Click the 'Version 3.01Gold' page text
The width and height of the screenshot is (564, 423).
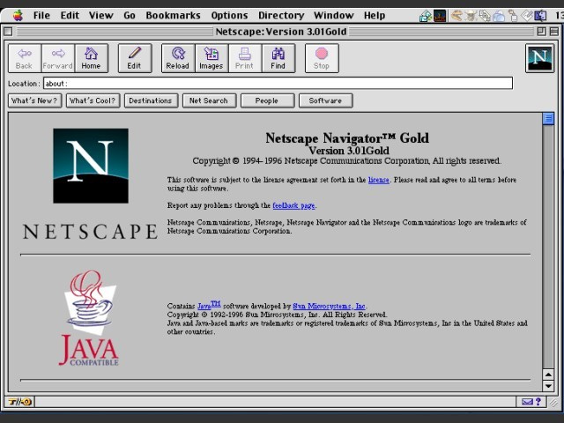[349, 151]
